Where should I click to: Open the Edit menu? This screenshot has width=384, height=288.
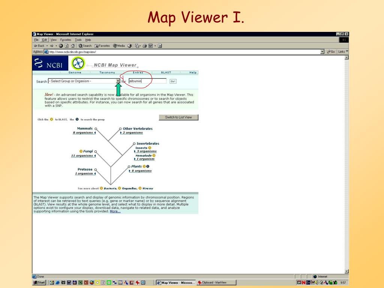pyautogui.click(x=44, y=40)
